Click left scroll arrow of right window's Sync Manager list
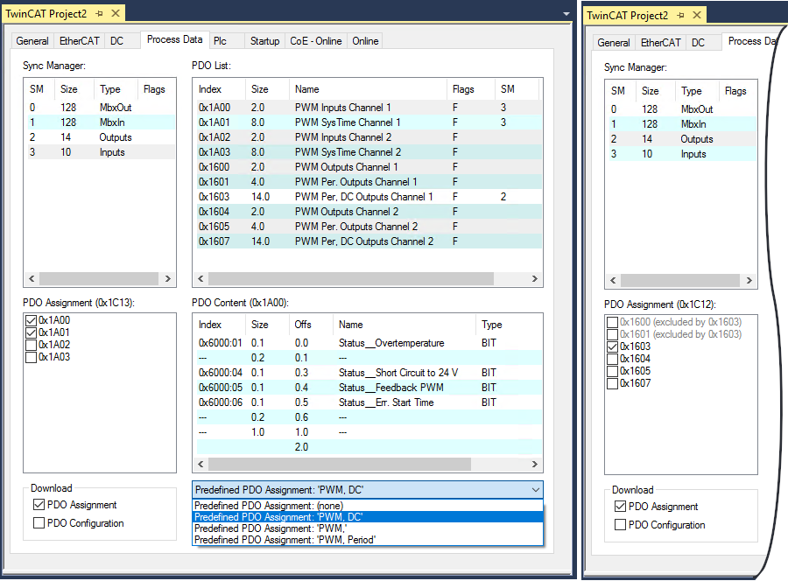The width and height of the screenshot is (788, 581). 613,280
